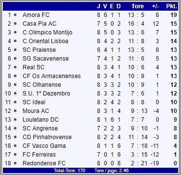Select the Louletano DC team name
The height and width of the screenshot is (175, 182).
[41, 120]
